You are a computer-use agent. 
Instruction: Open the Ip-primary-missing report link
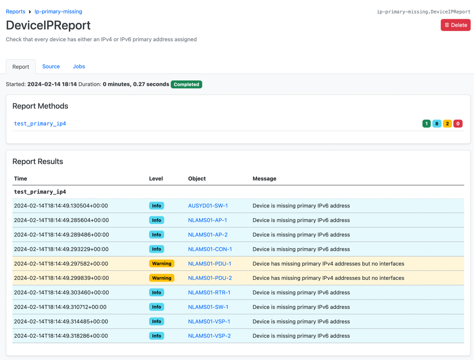pyautogui.click(x=58, y=11)
